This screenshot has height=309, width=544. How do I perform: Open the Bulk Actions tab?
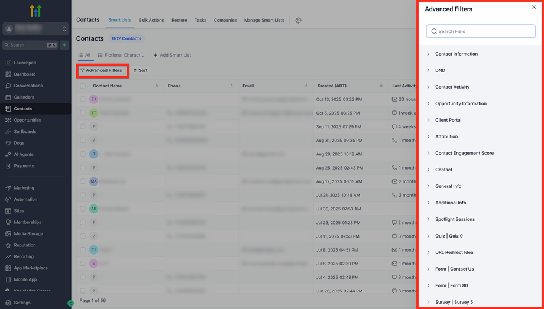click(151, 21)
